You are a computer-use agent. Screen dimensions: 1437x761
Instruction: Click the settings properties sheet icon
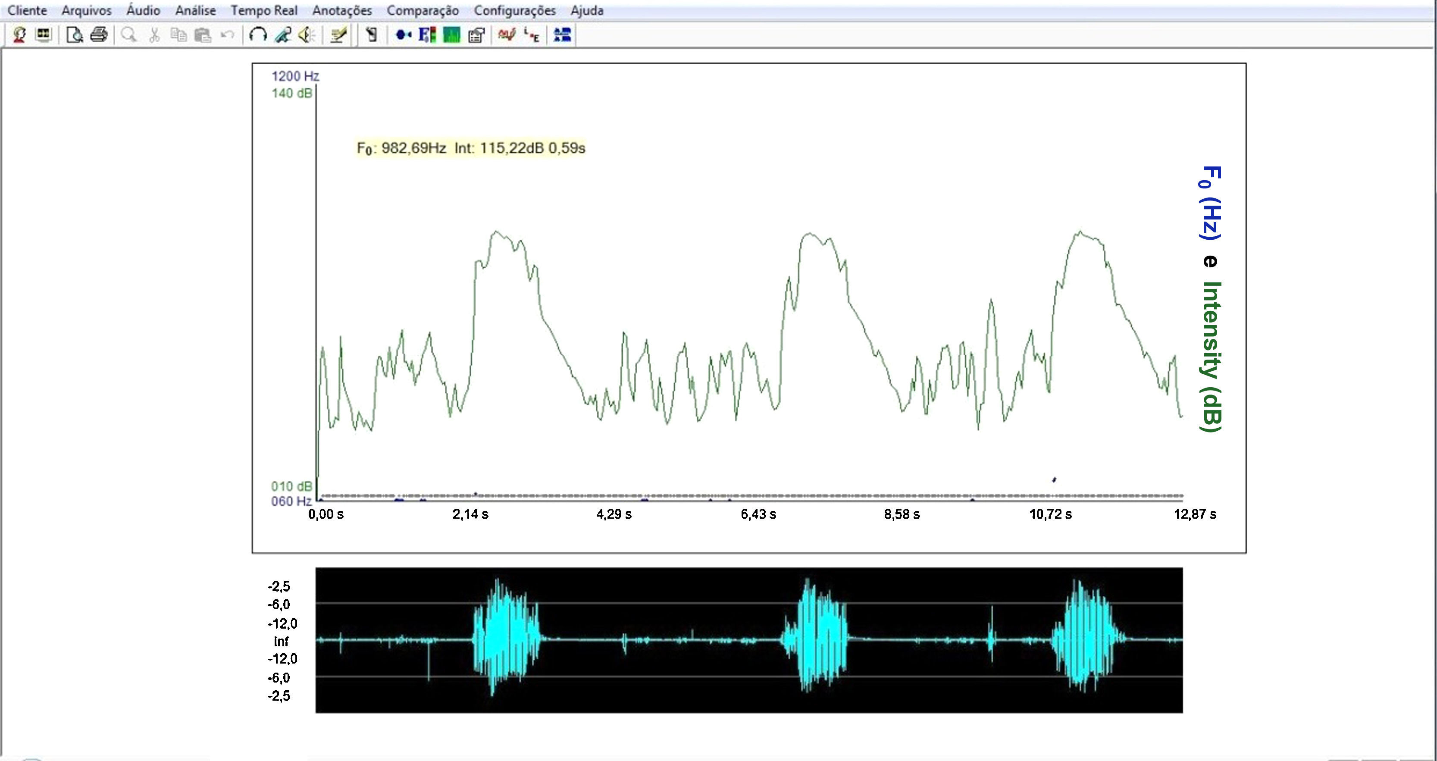coord(476,35)
